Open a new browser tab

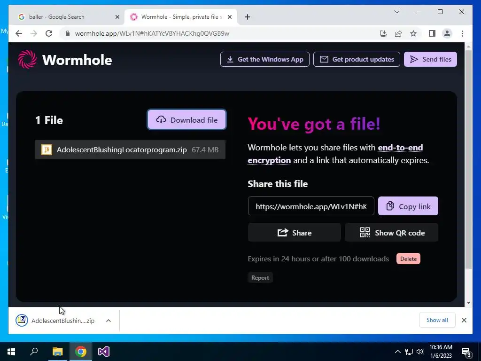tap(248, 17)
